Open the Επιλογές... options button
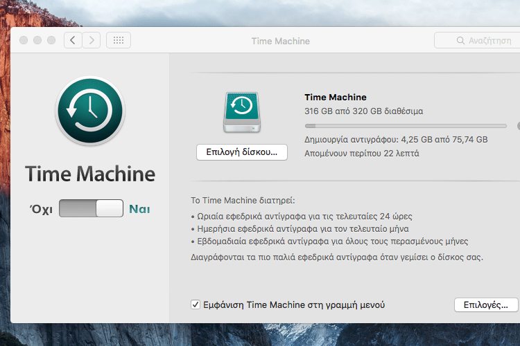This screenshot has height=346, width=520. pos(486,305)
